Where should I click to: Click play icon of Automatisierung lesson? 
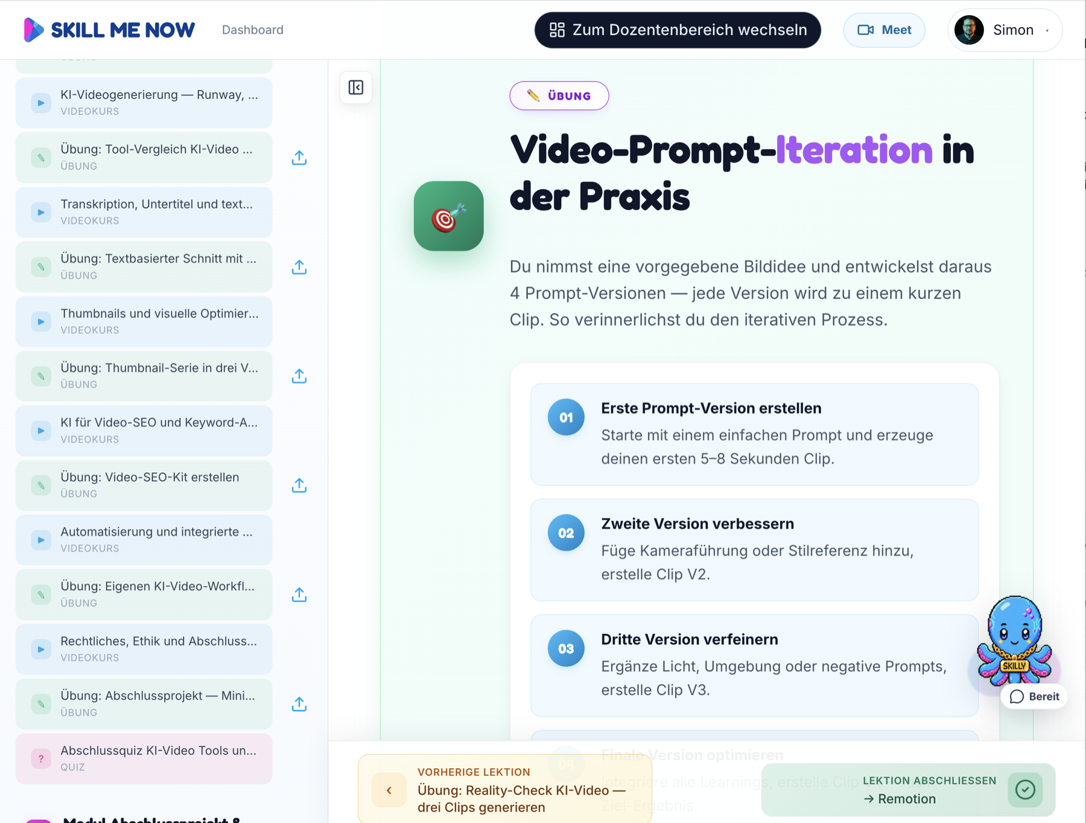[x=41, y=540]
